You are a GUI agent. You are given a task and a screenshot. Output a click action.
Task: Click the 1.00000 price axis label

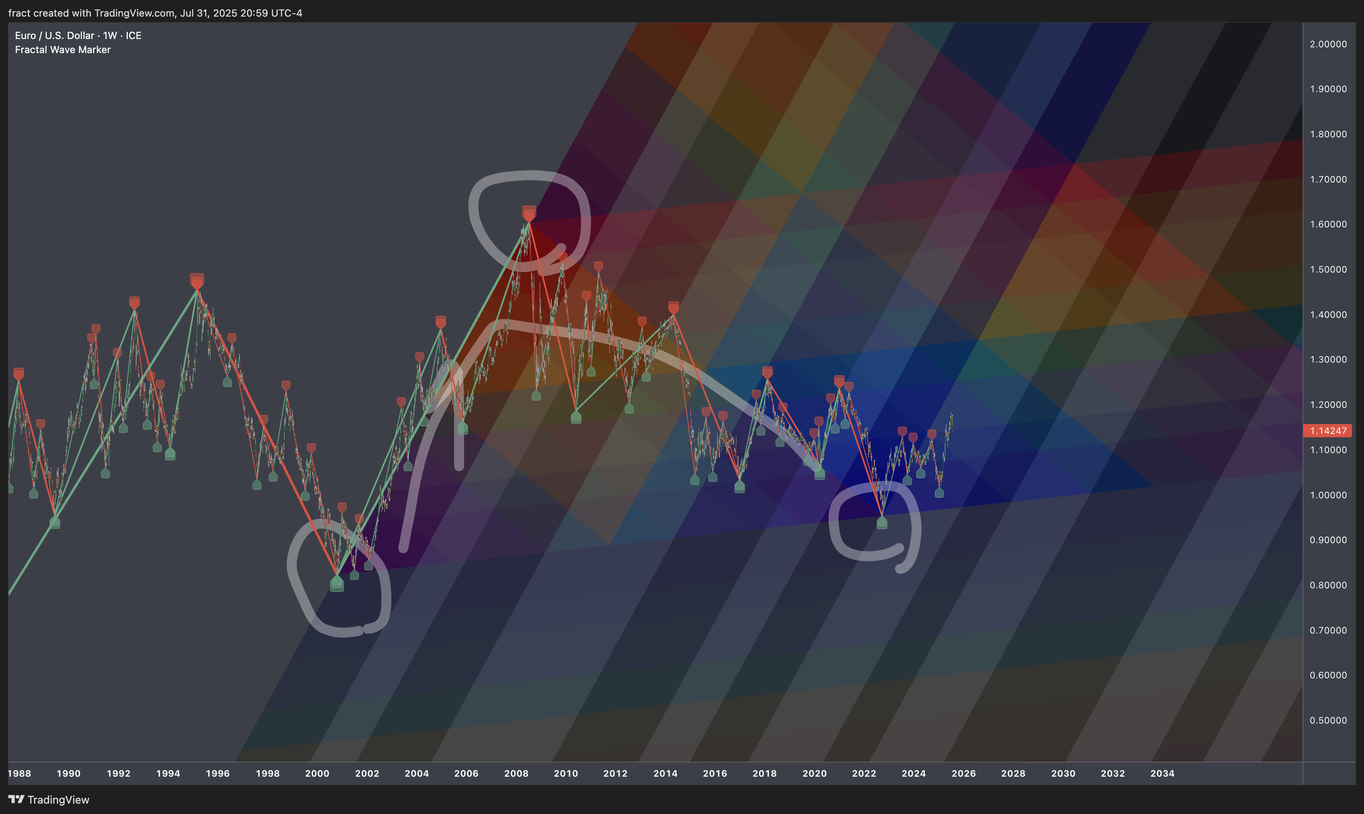tap(1328, 495)
